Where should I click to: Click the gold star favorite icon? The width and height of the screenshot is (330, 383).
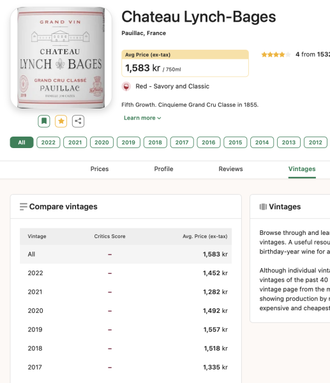tap(61, 121)
